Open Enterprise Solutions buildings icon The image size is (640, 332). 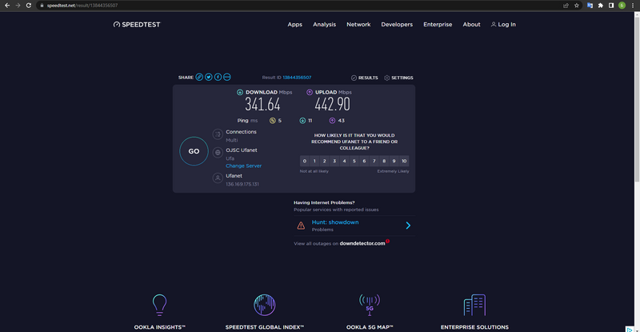(x=474, y=305)
